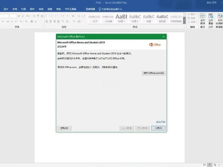The width and height of the screenshot is (223, 167).
Task: Open the font name dropdown
Action: click(x=8, y=16)
